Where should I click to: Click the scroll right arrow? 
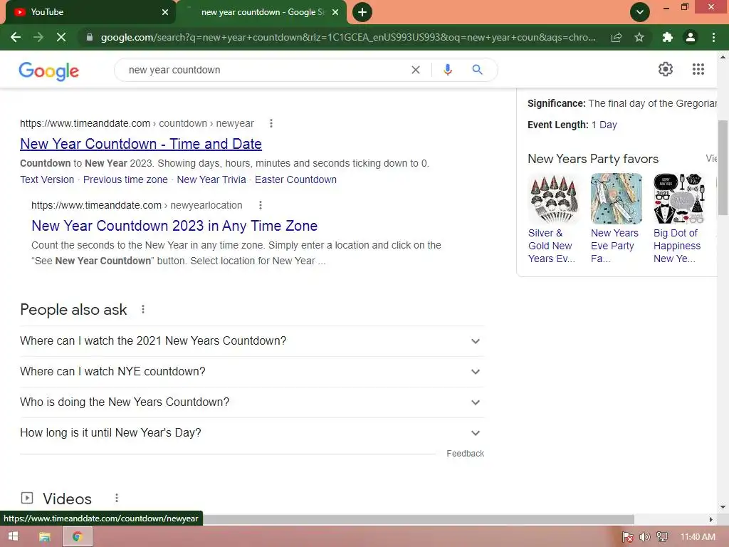711,519
